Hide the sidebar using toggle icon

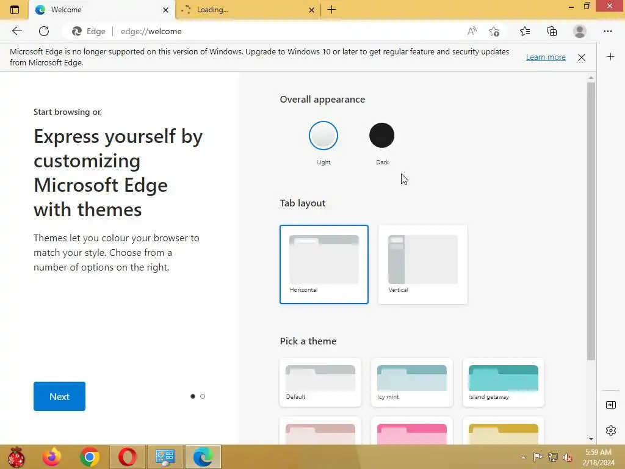click(610, 405)
